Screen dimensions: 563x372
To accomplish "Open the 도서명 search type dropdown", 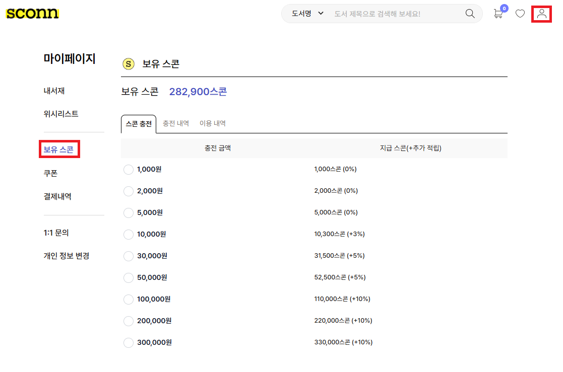I will tap(307, 14).
